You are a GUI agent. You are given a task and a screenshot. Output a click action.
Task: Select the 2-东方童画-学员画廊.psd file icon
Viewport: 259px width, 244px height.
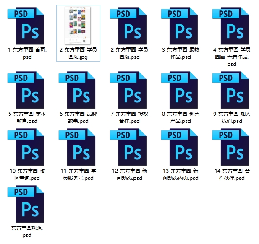[128, 26]
